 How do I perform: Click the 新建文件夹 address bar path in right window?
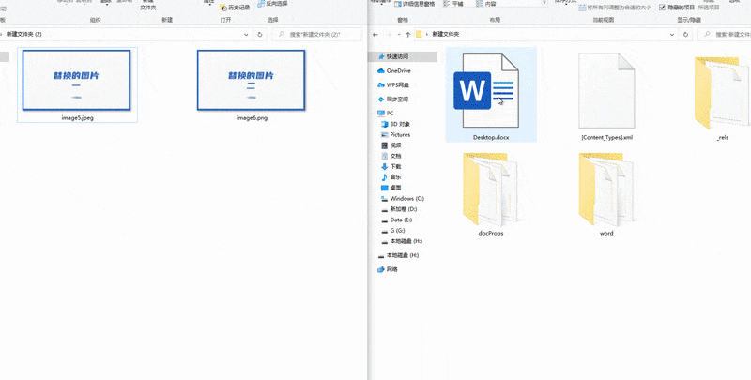click(445, 35)
